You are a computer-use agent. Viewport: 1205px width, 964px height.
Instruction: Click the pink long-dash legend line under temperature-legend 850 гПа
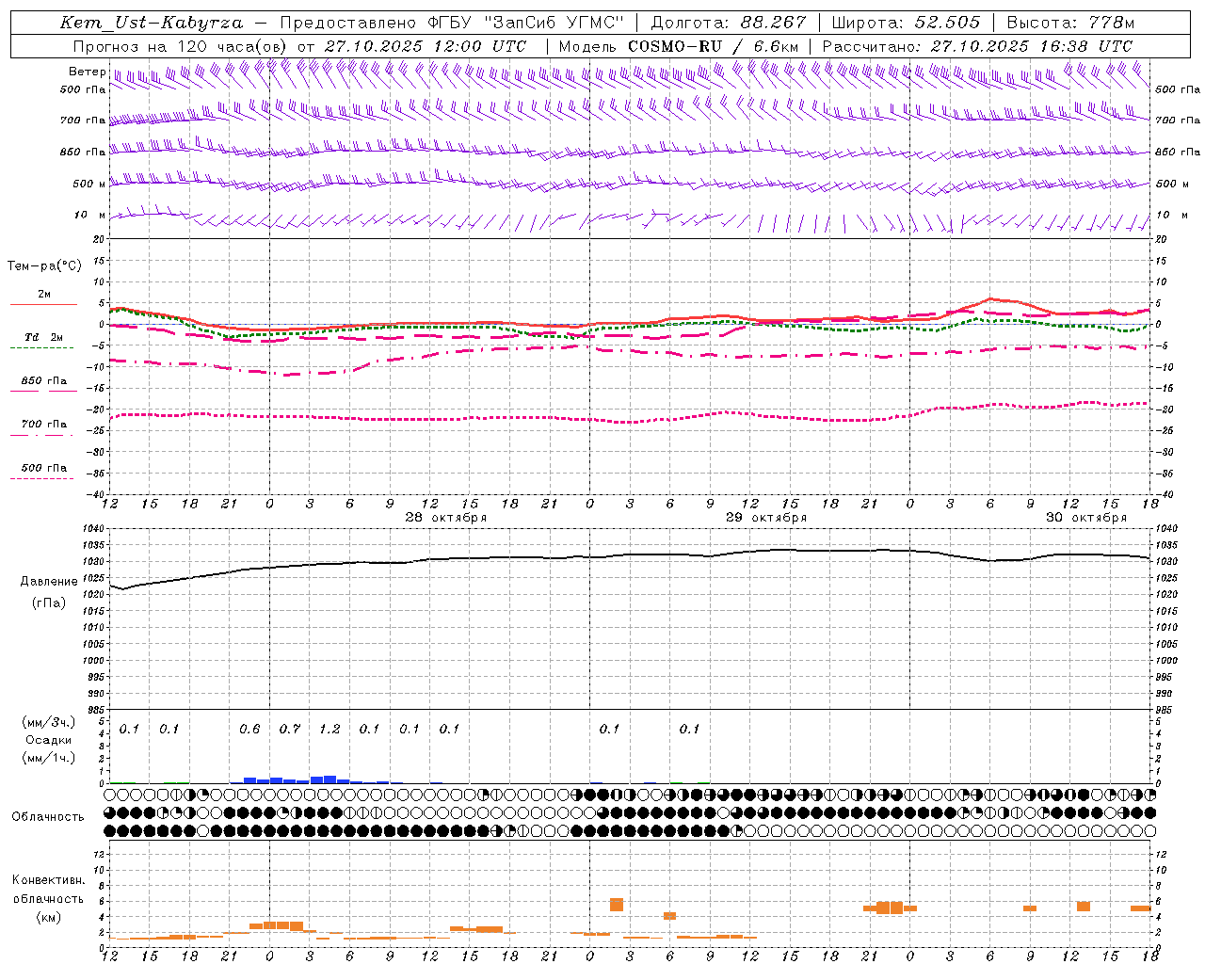(x=43, y=391)
